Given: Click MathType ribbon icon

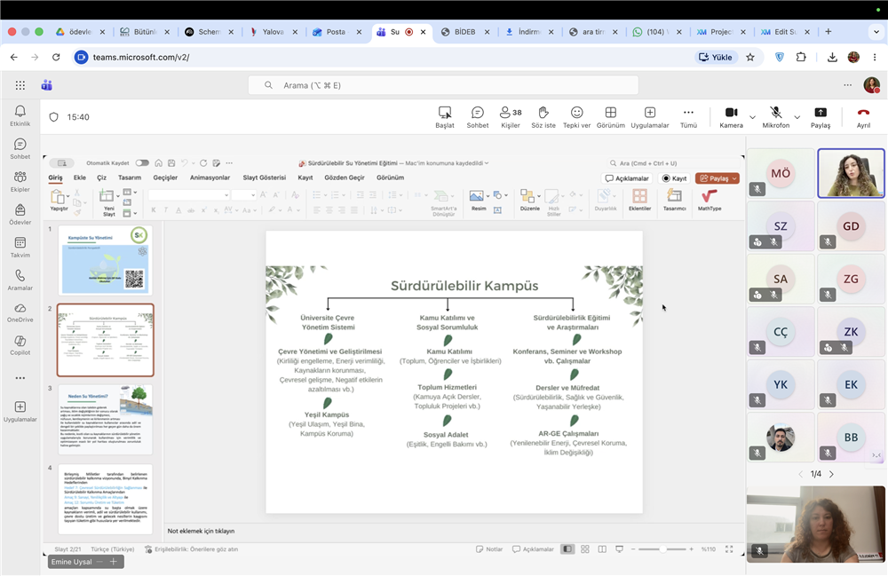Looking at the screenshot, I should pos(709,201).
